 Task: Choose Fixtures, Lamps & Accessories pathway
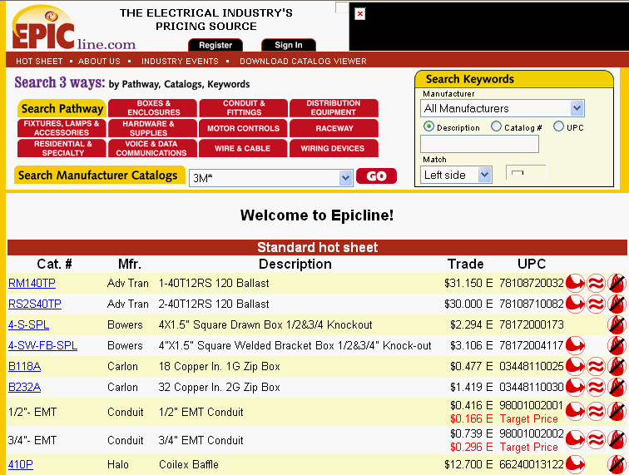[62, 128]
